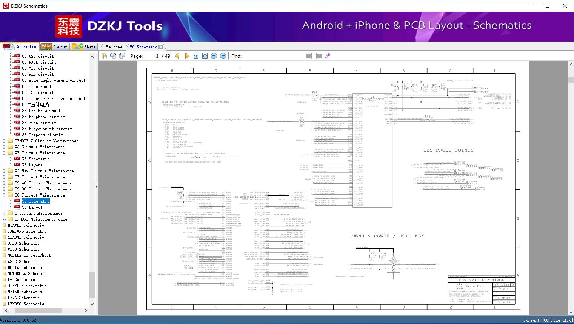Click the "Current [5C Schematic]" status text

548,320
